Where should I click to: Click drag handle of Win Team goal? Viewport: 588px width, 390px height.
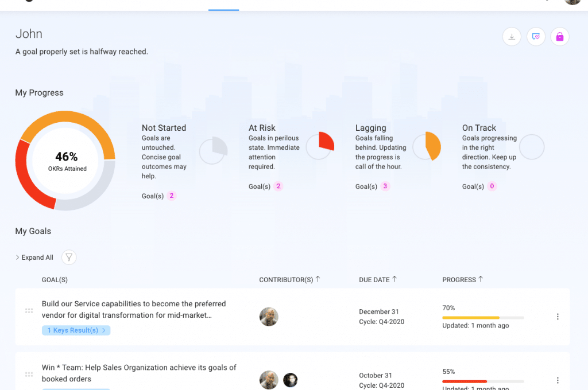point(29,375)
